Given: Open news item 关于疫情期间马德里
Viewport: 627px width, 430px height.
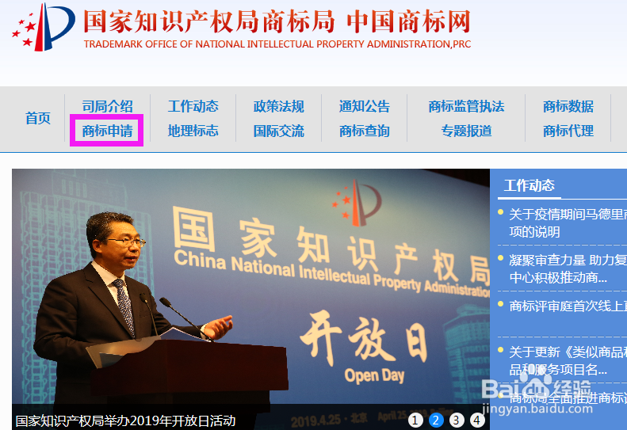Looking at the screenshot, I should [568, 223].
